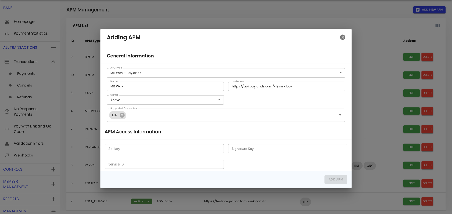Go to Homepage
This screenshot has width=452, height=214.
[x=24, y=21]
